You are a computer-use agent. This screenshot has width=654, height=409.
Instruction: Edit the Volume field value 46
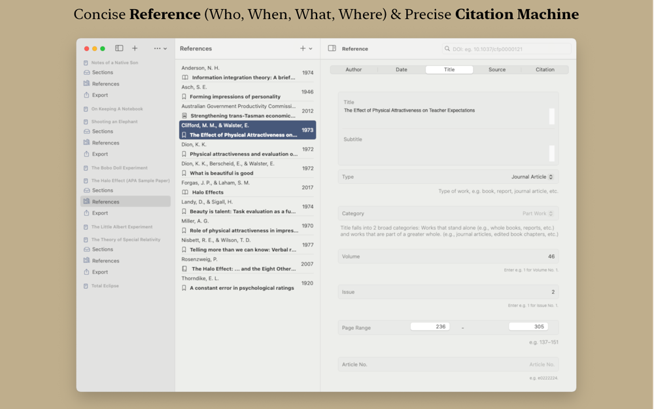(449, 257)
